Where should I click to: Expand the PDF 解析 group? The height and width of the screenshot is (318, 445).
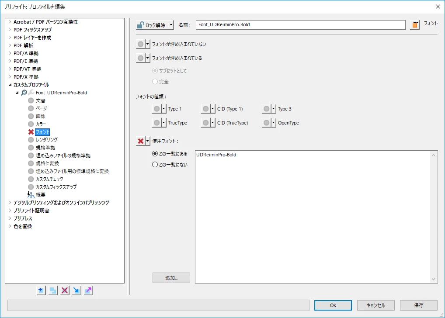tap(10, 45)
